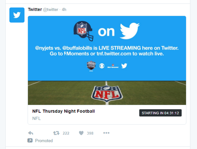The height and width of the screenshot is (149, 197).
Task: Click the NFL helmet logo in banner
Action: (84, 31)
